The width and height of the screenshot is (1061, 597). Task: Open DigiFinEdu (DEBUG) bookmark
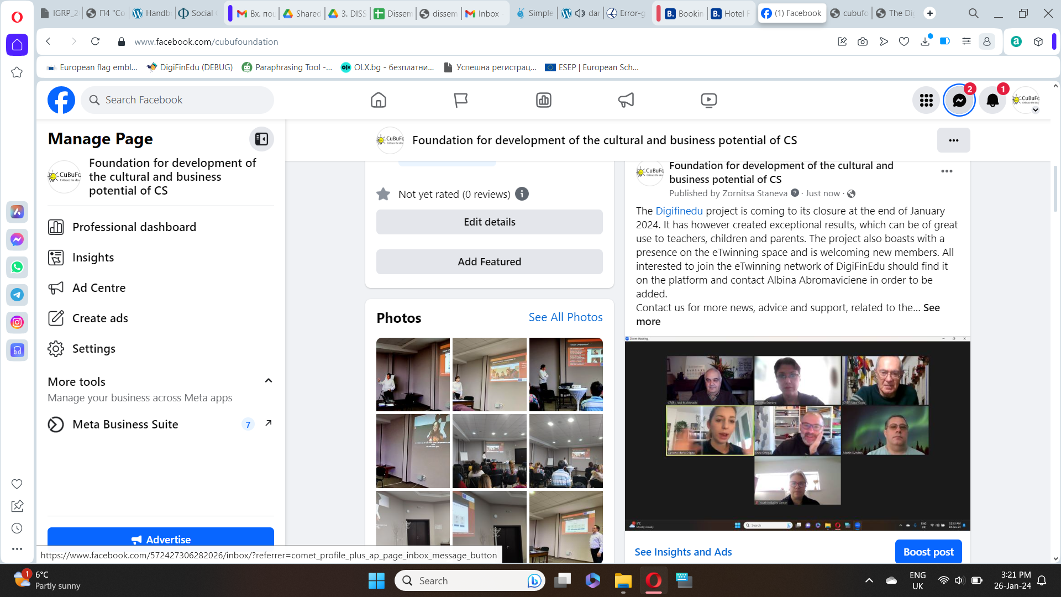(190, 67)
